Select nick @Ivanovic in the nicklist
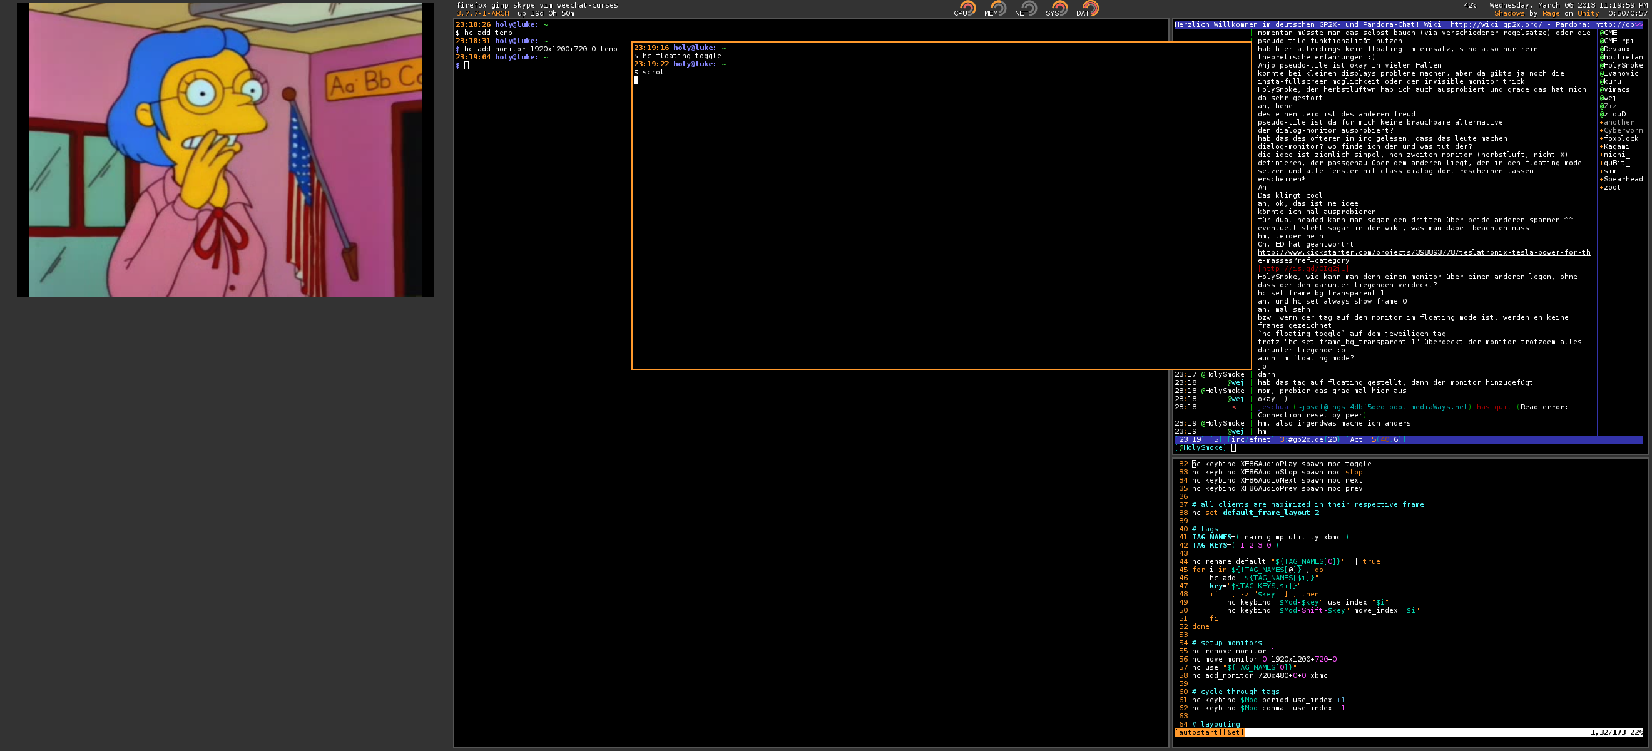1652x751 pixels. tap(1619, 73)
